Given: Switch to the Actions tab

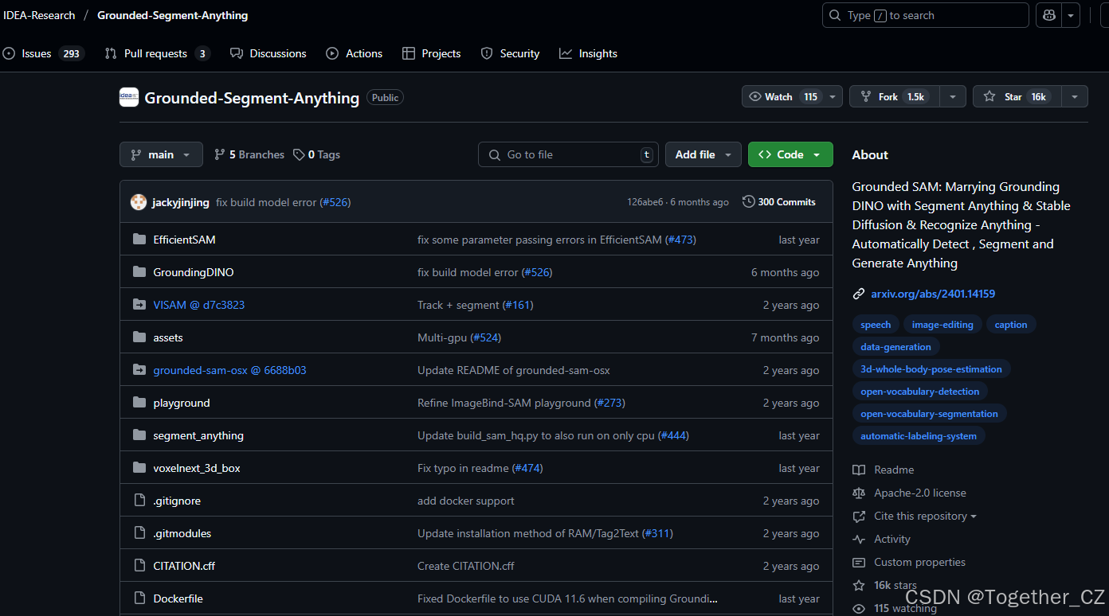Looking at the screenshot, I should coord(355,53).
